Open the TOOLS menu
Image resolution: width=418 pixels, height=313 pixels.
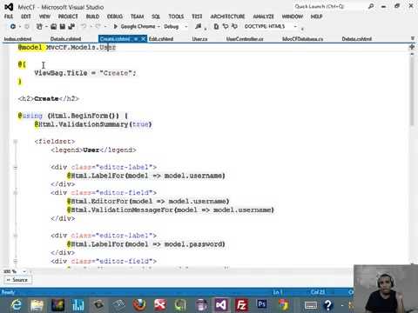pyautogui.click(x=176, y=17)
